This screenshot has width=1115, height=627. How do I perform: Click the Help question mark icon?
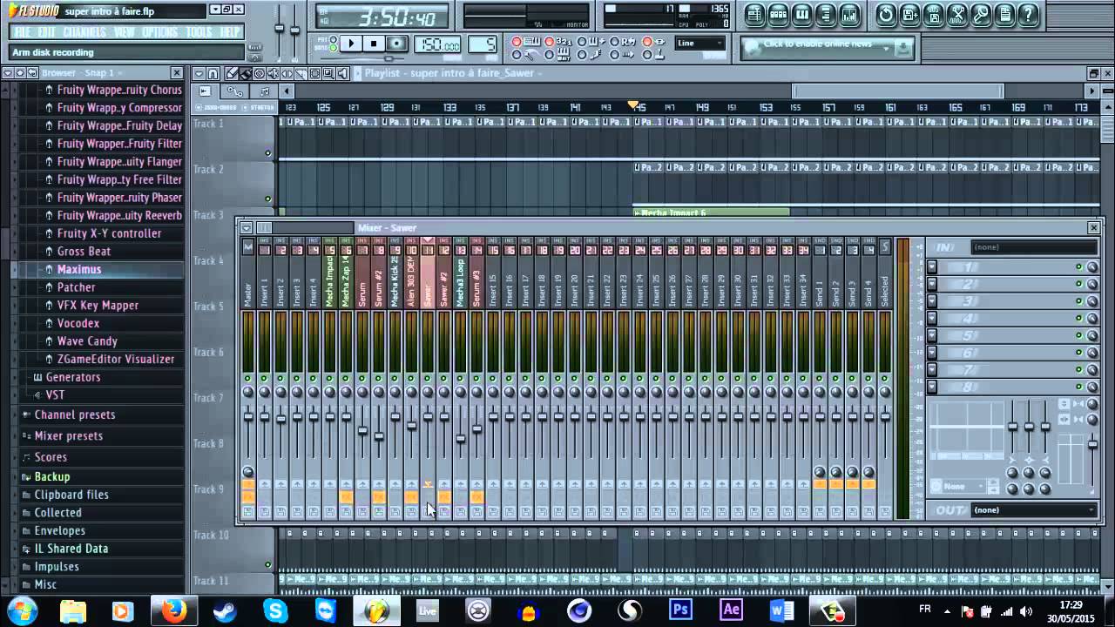click(x=1028, y=14)
